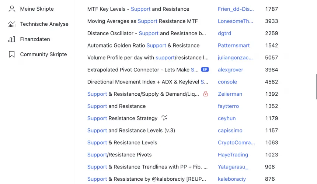The image size is (317, 184).
Task: Click the Technische Analyse chart icon
Action: pyautogui.click(x=12, y=24)
